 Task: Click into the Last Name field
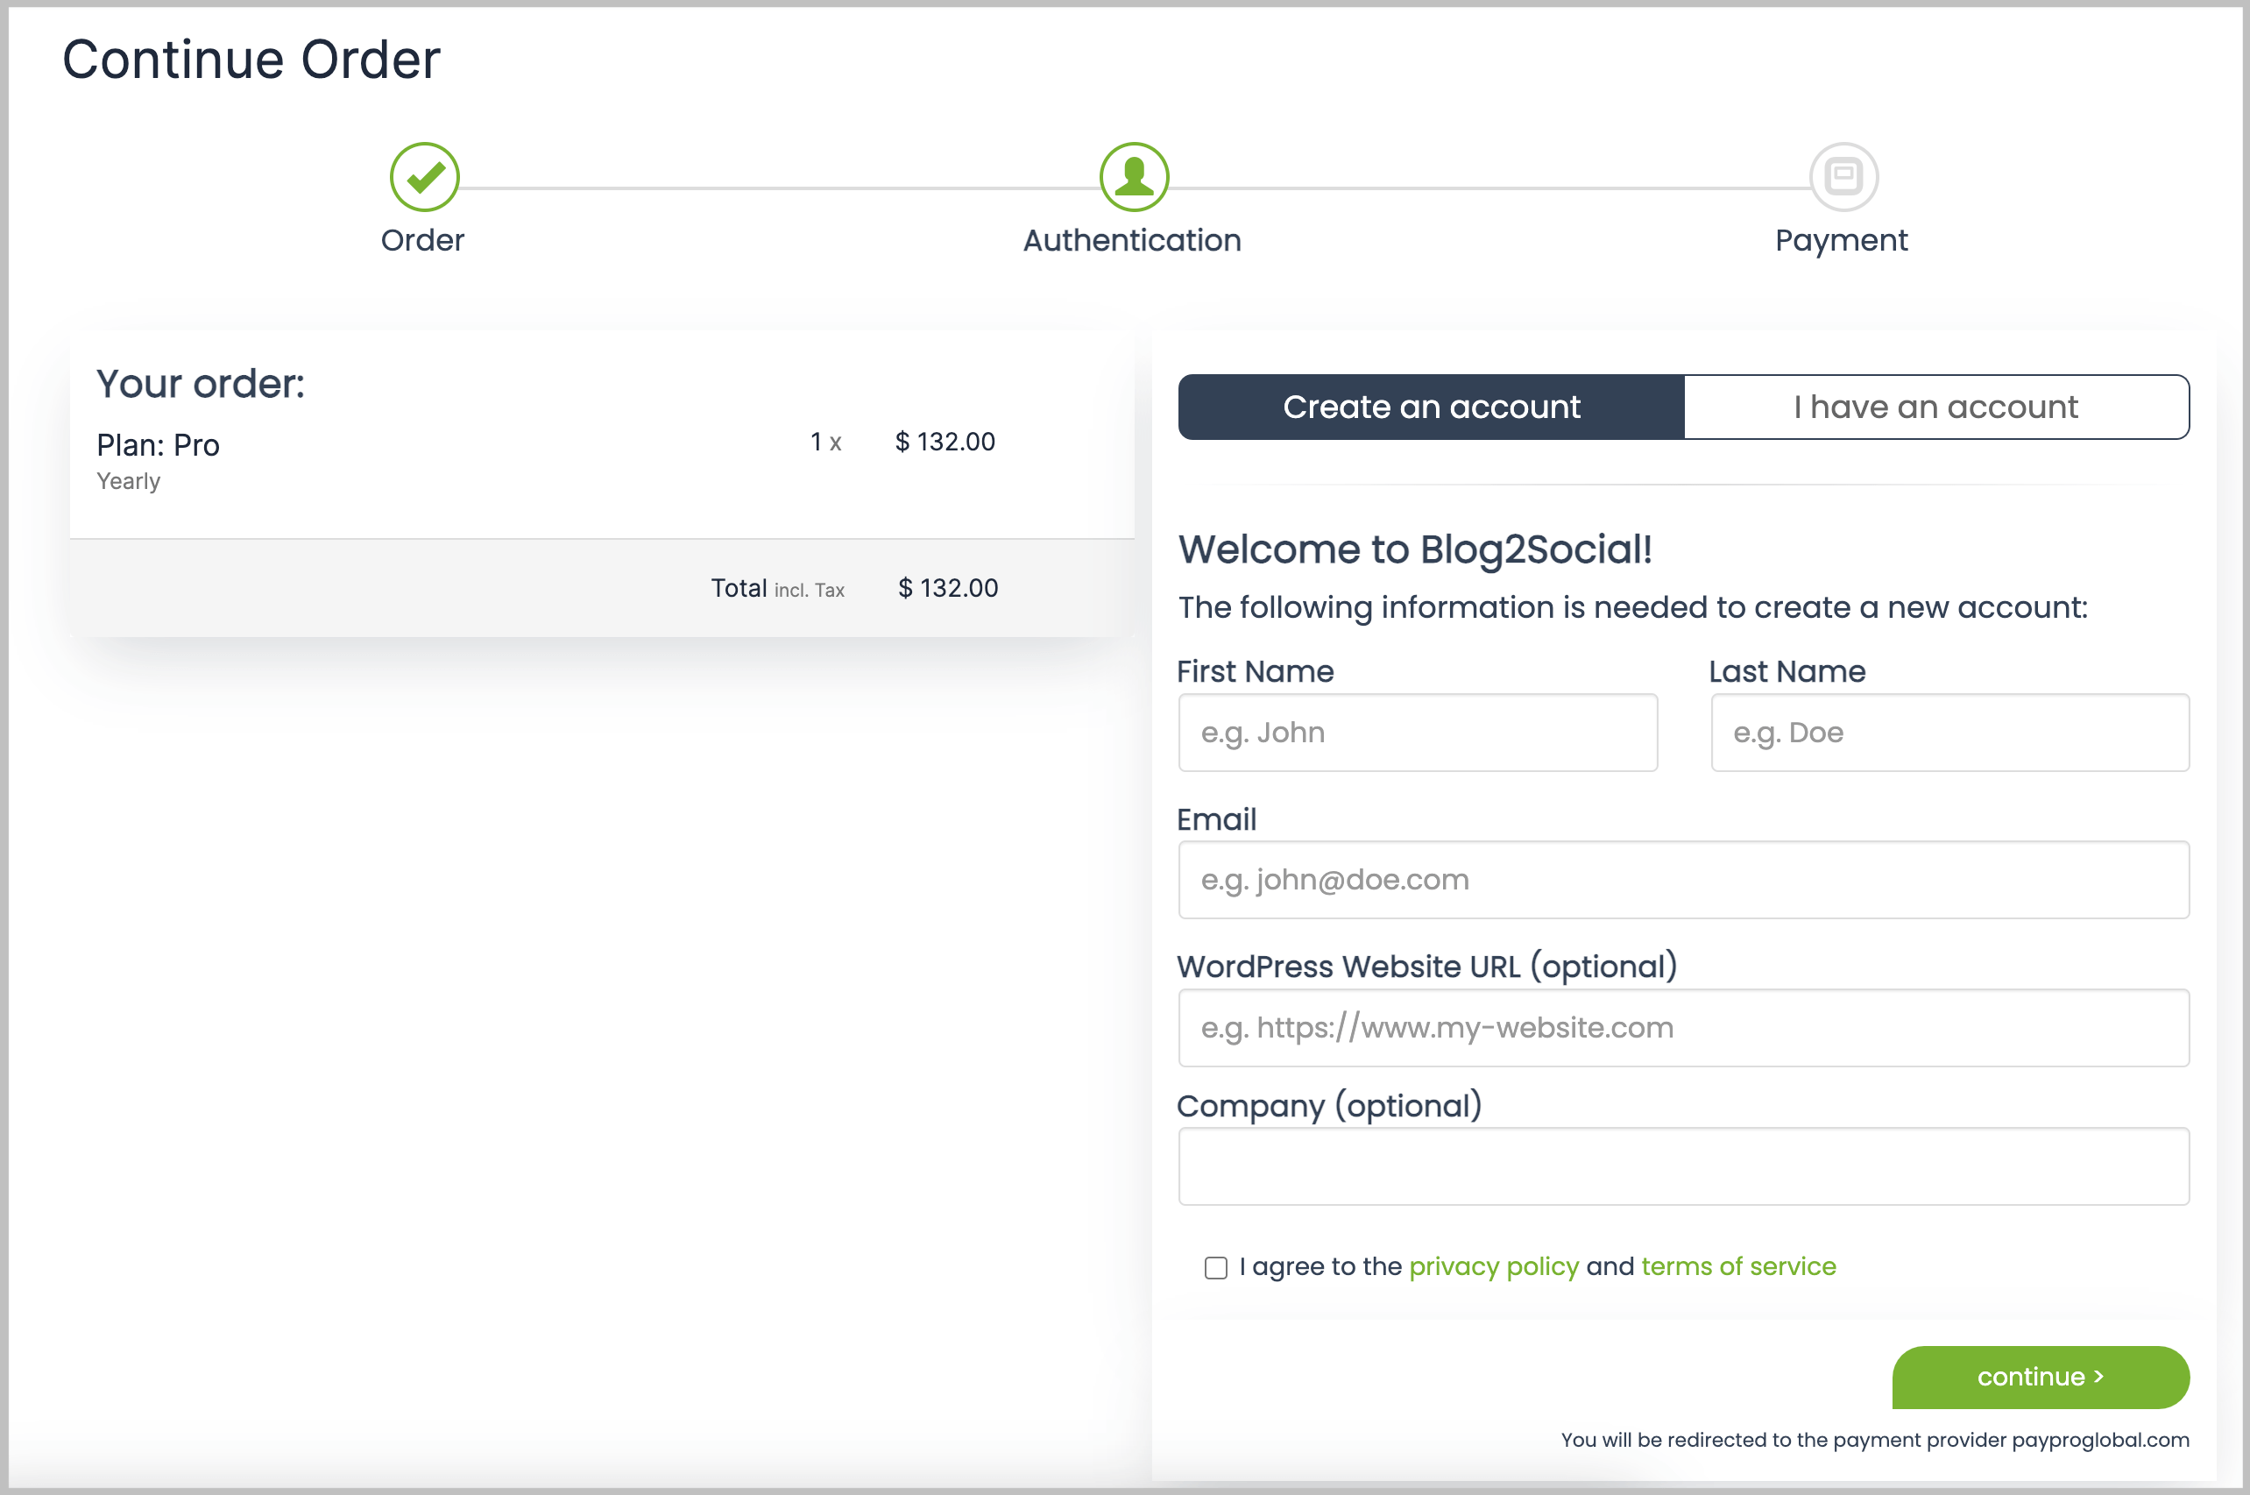click(1949, 733)
